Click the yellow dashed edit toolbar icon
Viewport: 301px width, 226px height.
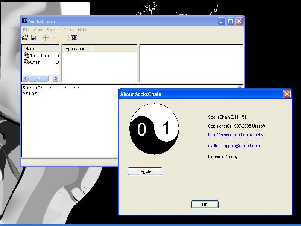point(62,38)
